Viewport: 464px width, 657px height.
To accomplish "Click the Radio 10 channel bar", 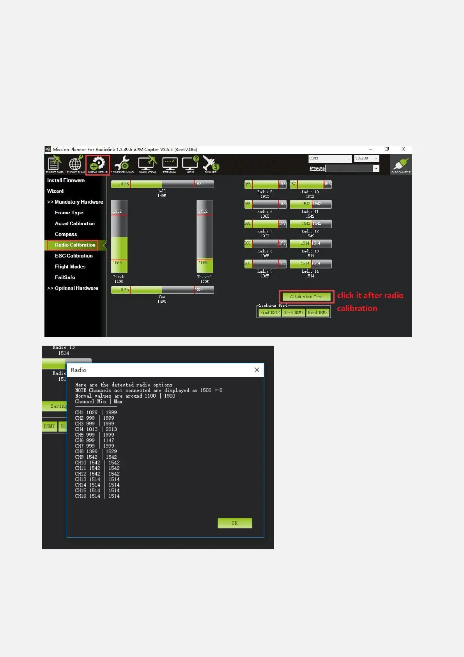I will pos(310,184).
